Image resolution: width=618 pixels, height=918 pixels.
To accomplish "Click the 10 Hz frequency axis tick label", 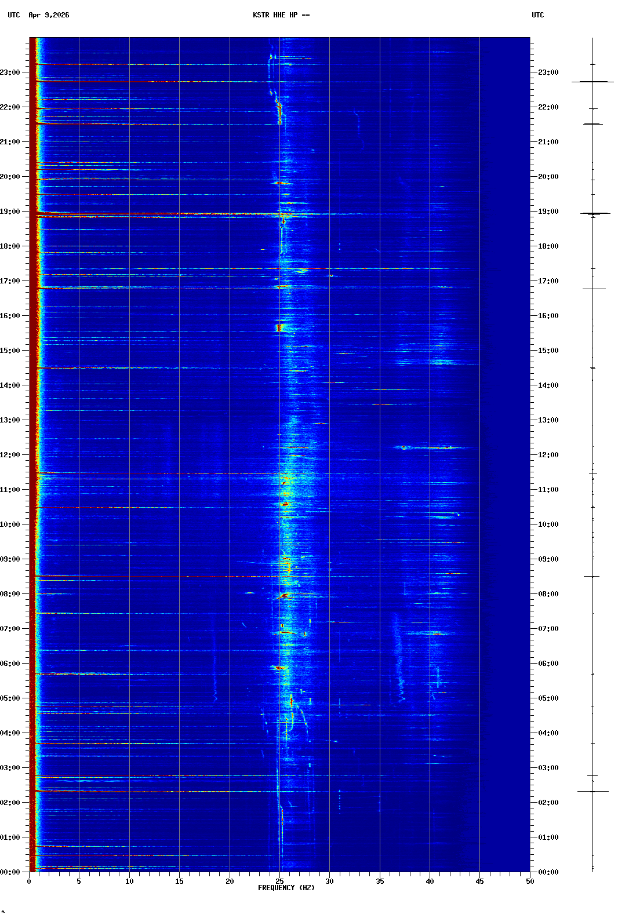I will point(129,881).
